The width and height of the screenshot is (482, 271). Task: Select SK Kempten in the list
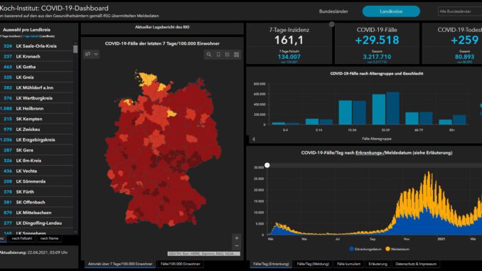point(36,119)
